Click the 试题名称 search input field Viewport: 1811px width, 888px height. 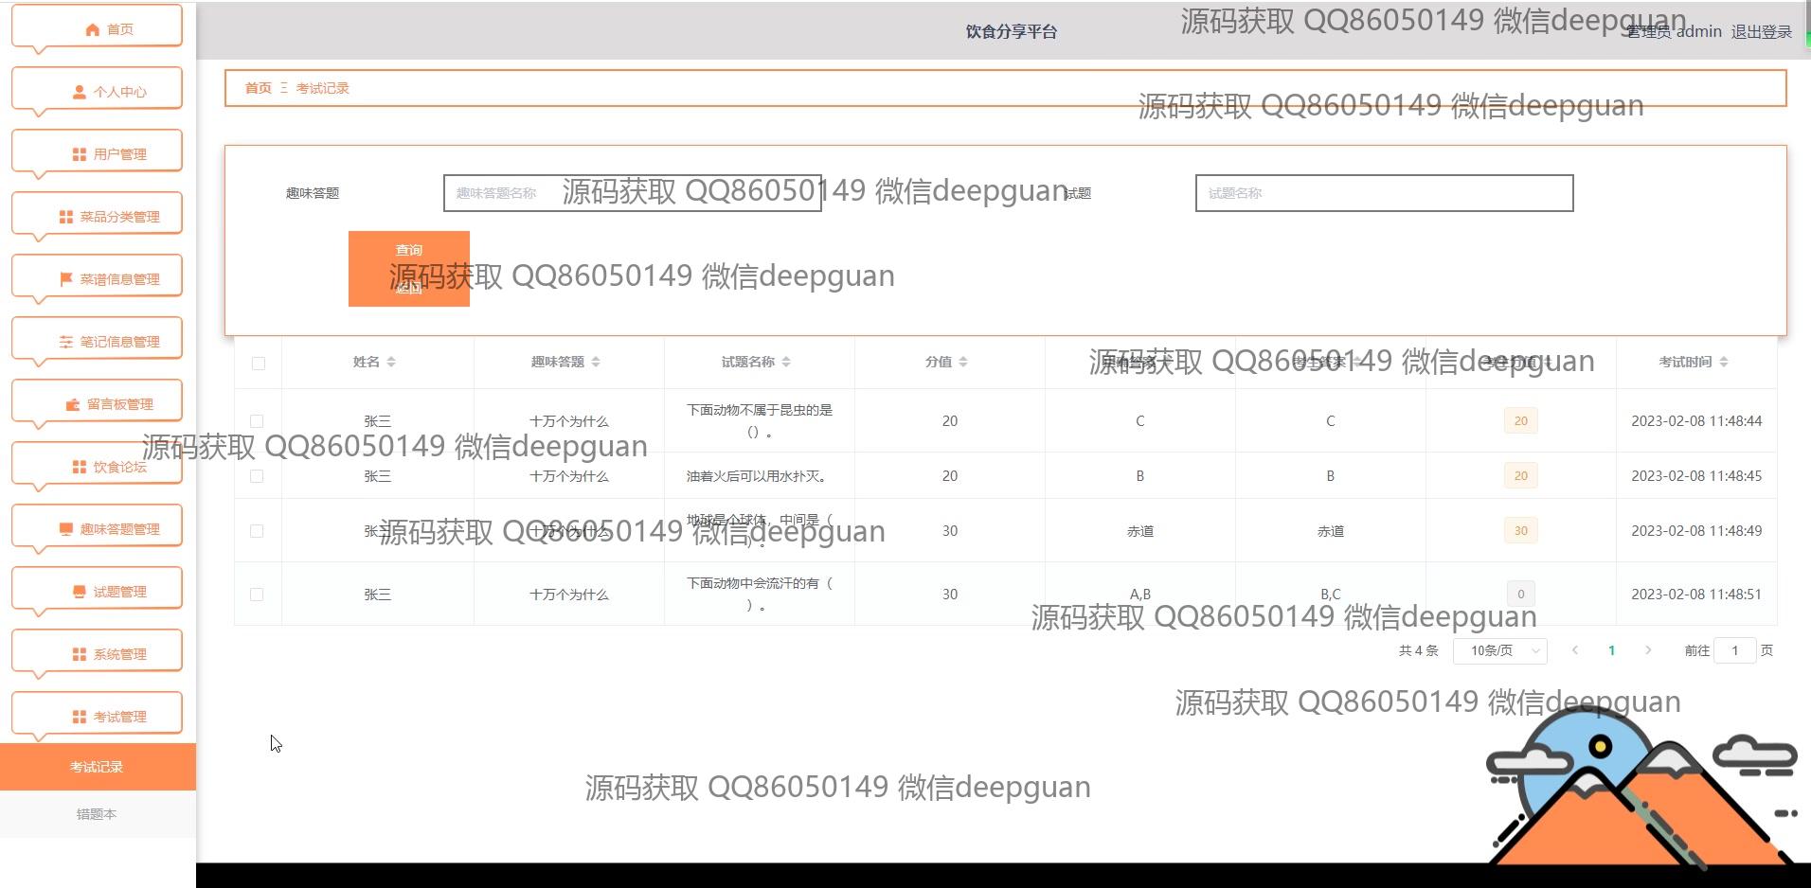click(x=1384, y=193)
